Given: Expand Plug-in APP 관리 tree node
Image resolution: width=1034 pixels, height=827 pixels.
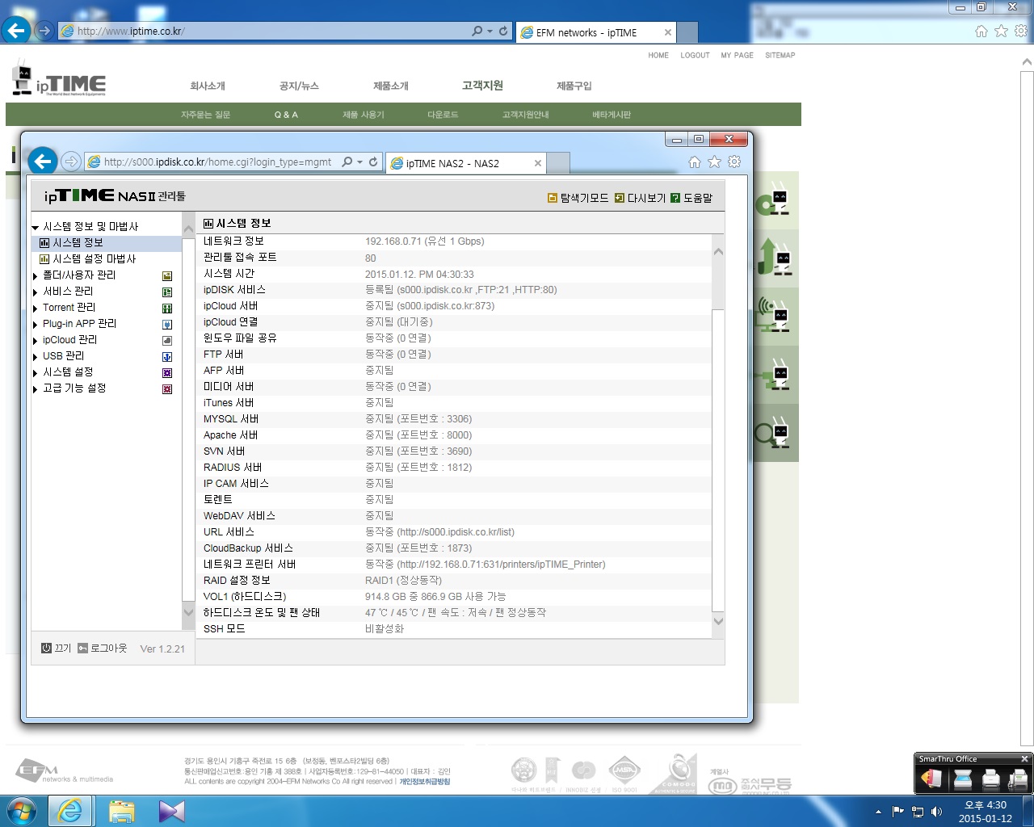Looking at the screenshot, I should click(x=36, y=325).
